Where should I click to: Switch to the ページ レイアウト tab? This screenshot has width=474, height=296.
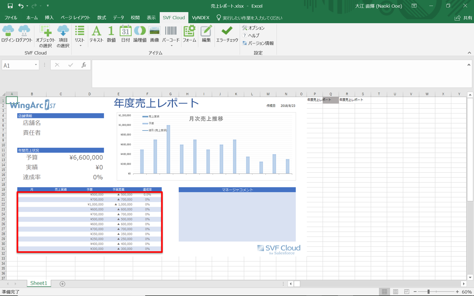[76, 17]
